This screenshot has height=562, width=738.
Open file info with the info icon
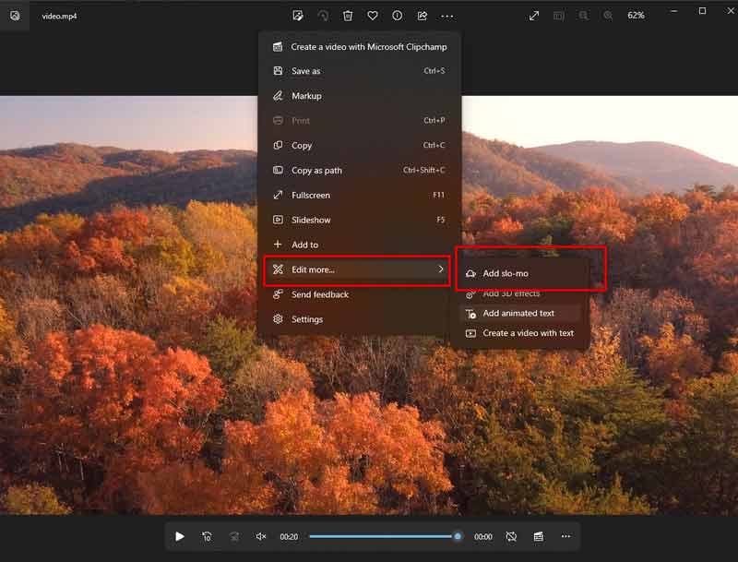pyautogui.click(x=398, y=16)
